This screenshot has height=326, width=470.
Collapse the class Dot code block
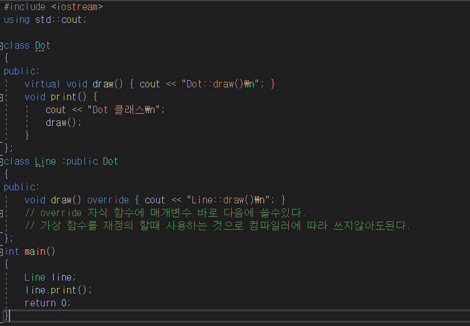coord(1,46)
